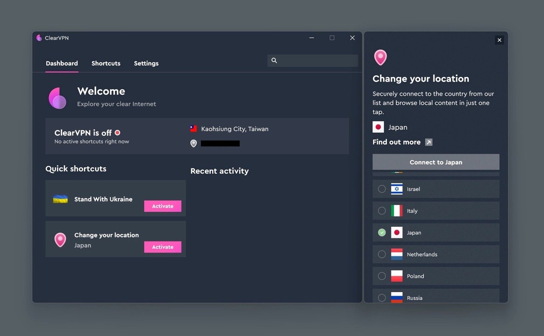Minimize the ClearVPN window

tap(312, 38)
